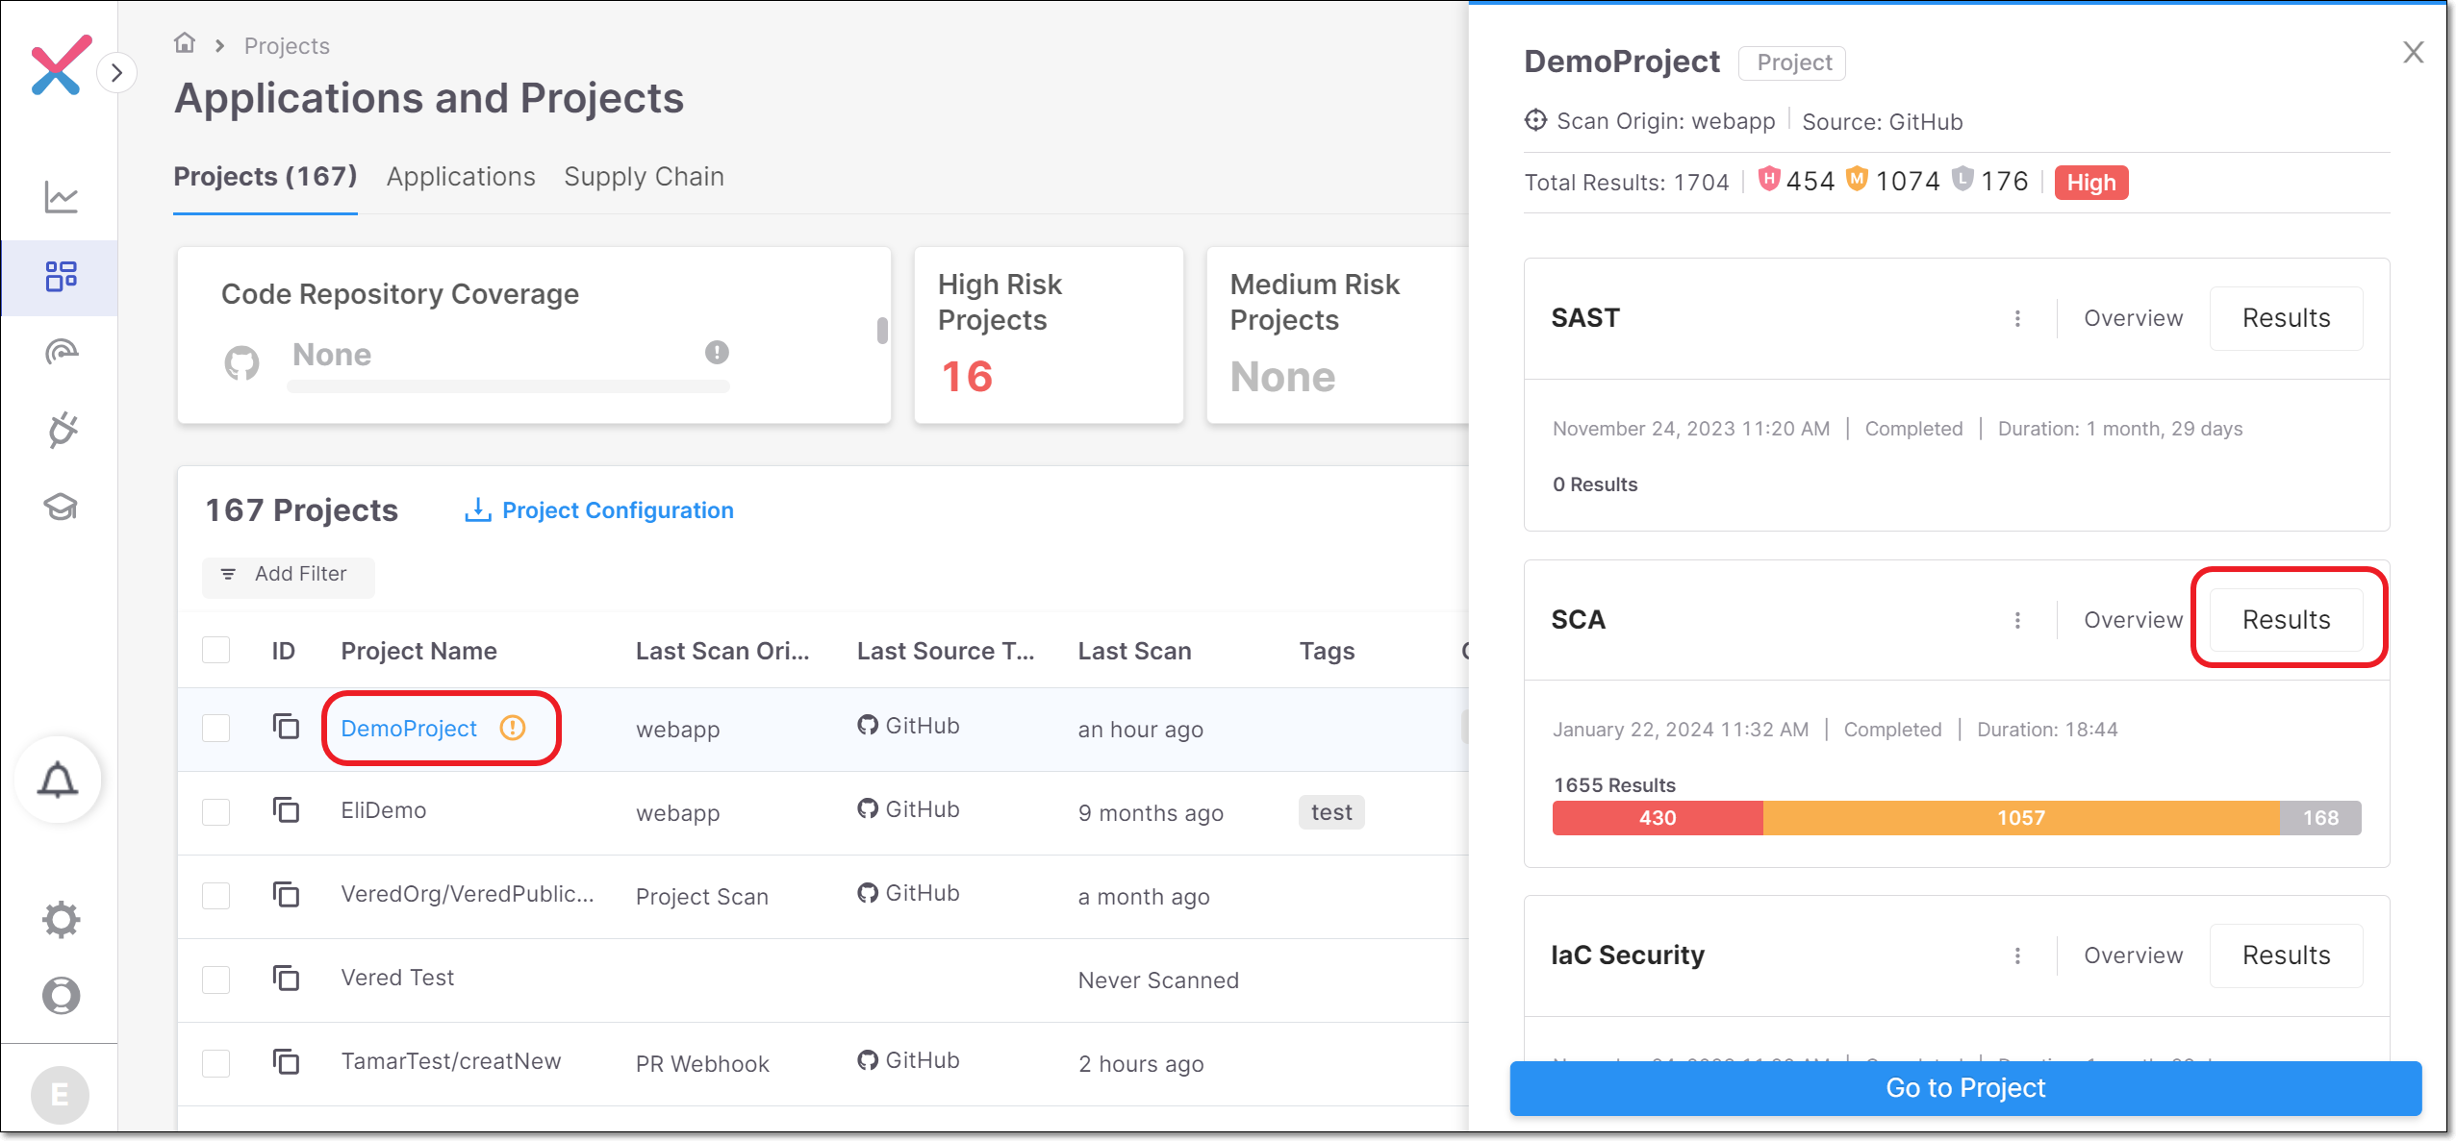Open the SAST Results button
Screen dimensions: 2456x1141
point(2286,318)
